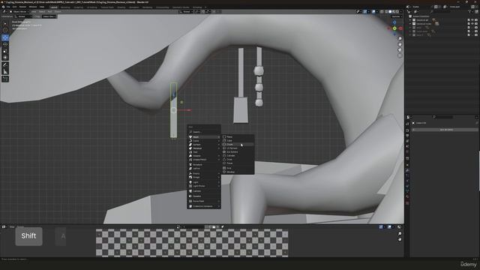Image resolution: width=480 pixels, height=270 pixels.
Task: Click the pan hand icon in the image editor
Action: 400,239
